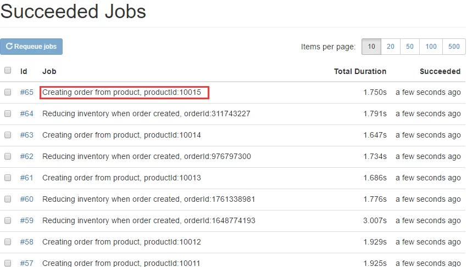The image size is (467, 267).
Task: Tick the checkbox next to job #59
Action: point(8,220)
